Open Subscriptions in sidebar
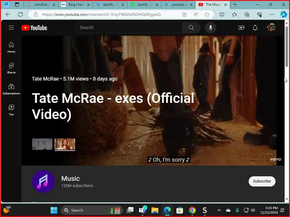Screen dimensions: 290x217 pyautogui.click(x=11, y=89)
